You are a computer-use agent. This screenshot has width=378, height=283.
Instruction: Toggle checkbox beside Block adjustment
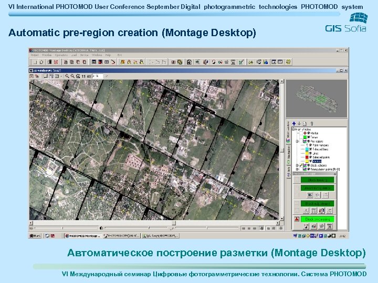coord(297,203)
